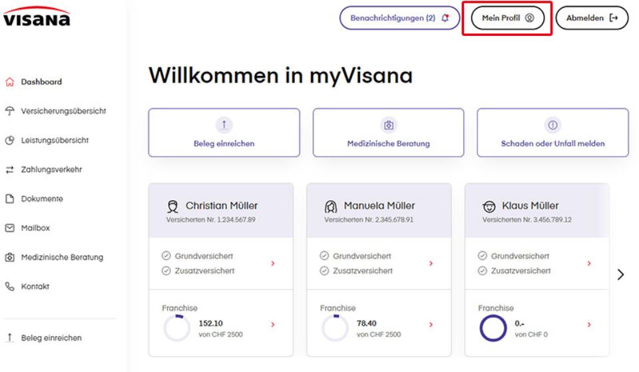Open Mein Profil
This screenshot has height=372, width=639.
coord(507,19)
